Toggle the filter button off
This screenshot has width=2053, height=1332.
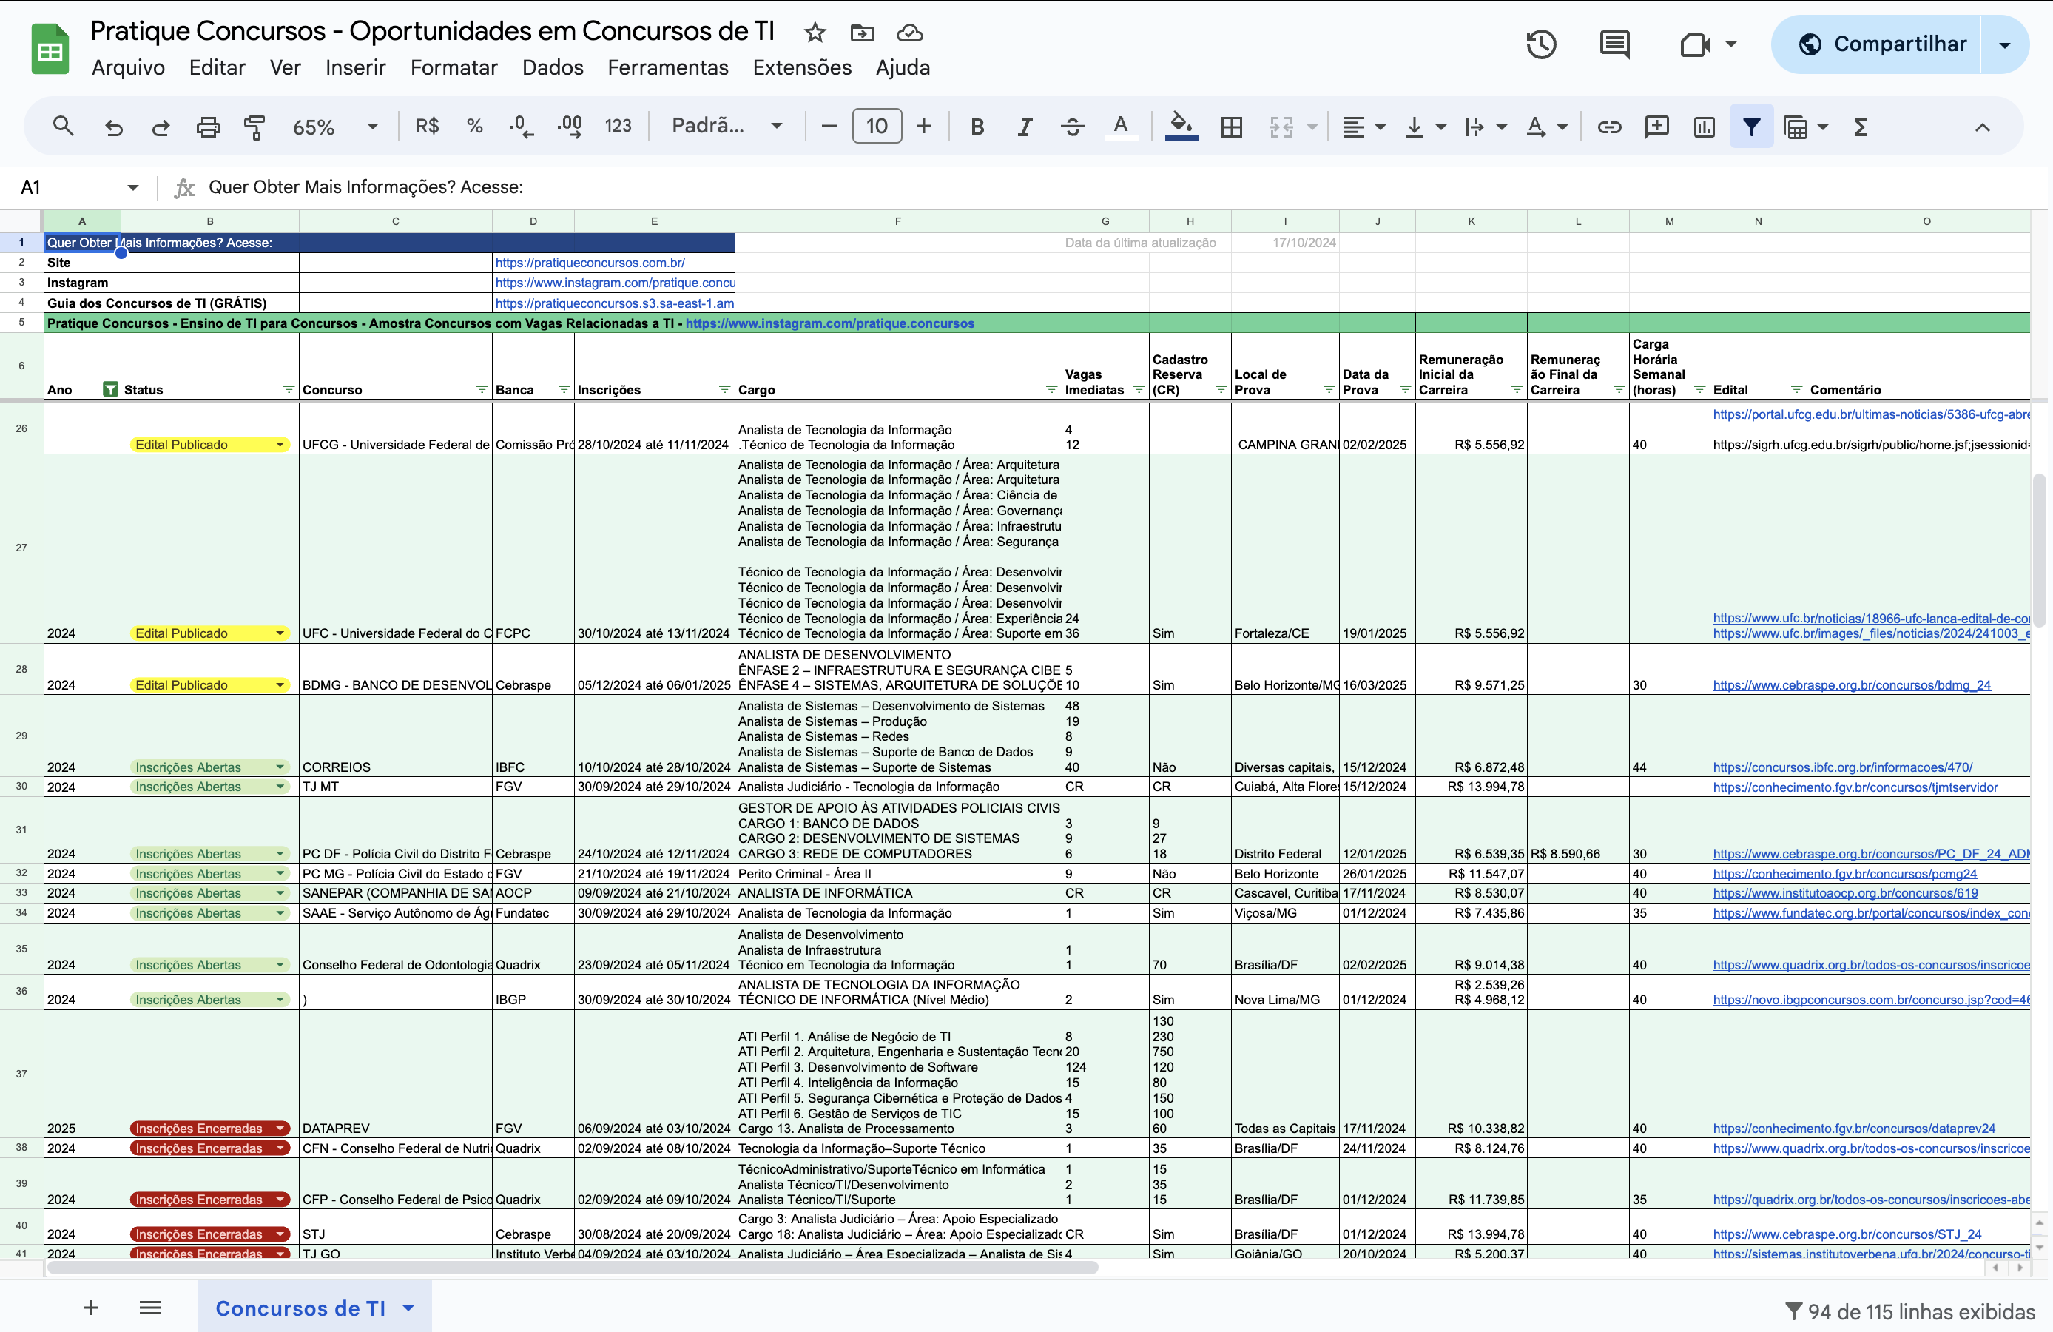click(1751, 127)
